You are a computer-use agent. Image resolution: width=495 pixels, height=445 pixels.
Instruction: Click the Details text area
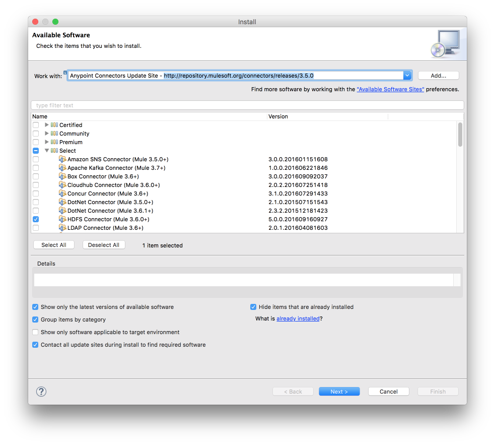point(243,280)
